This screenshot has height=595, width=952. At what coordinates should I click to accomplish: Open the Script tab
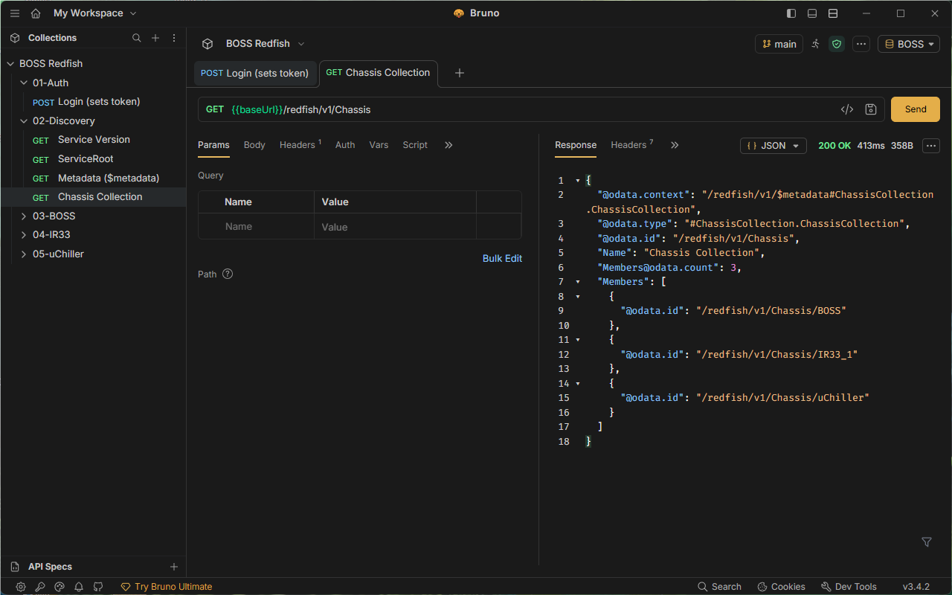(x=415, y=145)
